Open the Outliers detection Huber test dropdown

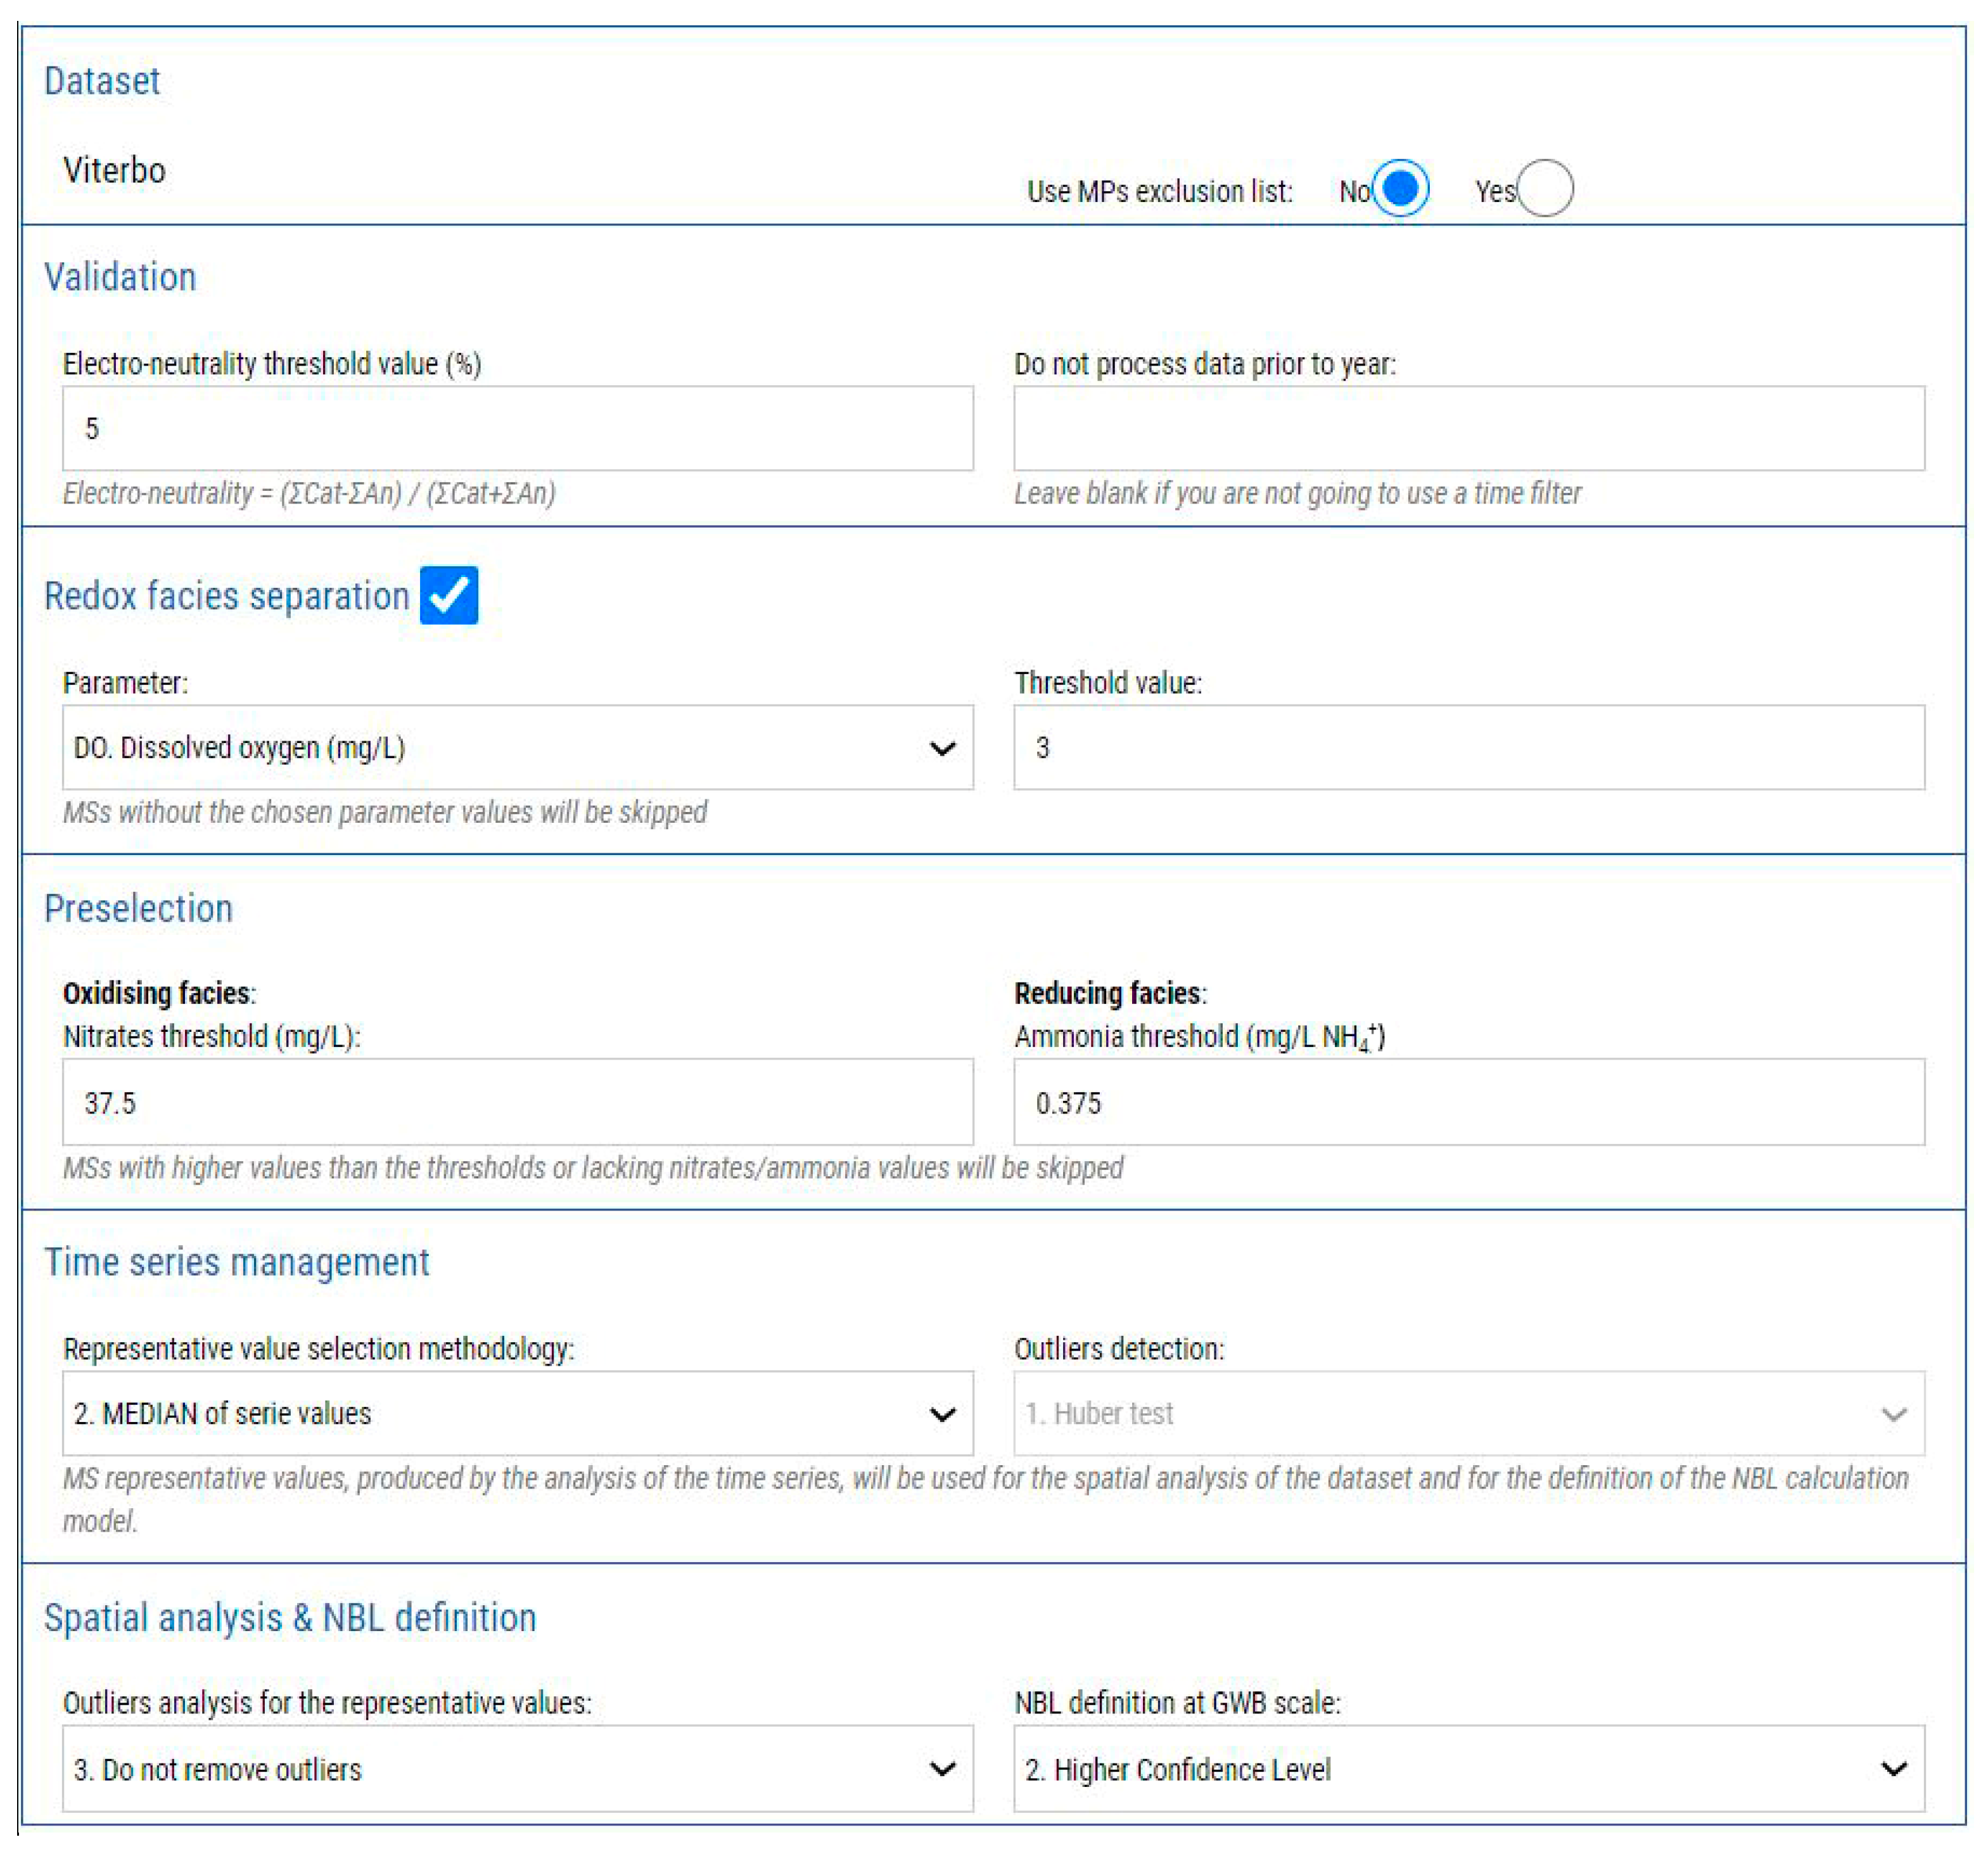tap(1468, 1413)
